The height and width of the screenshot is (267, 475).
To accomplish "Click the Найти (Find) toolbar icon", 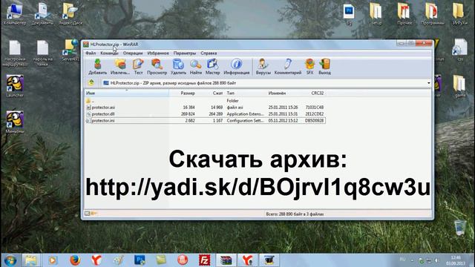I will [x=196, y=67].
